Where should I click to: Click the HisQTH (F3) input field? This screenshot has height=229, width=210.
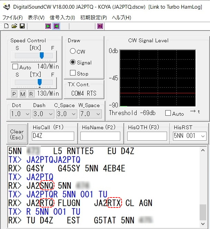pos(147,136)
